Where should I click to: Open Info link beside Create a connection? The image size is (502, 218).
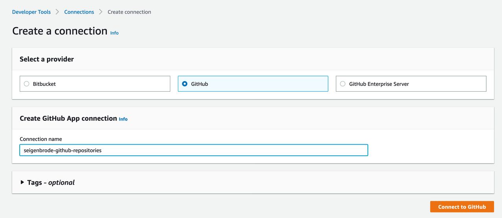coord(114,33)
